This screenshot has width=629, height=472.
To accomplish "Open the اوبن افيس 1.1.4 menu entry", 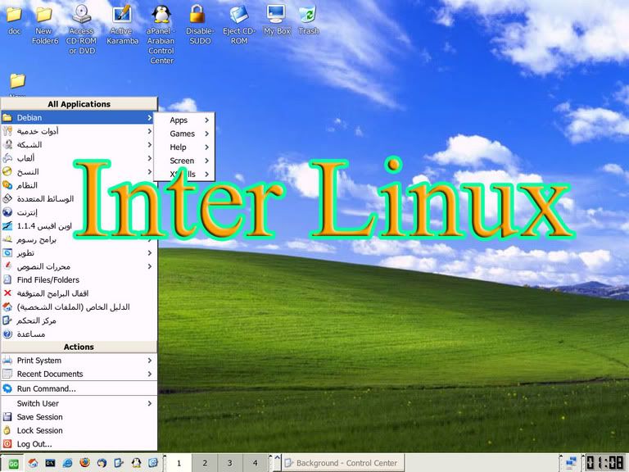I will coord(79,226).
